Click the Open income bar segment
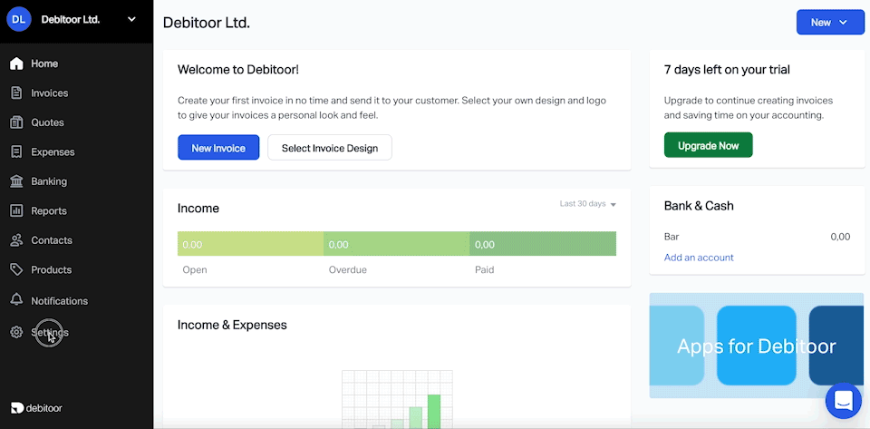 tap(250, 244)
